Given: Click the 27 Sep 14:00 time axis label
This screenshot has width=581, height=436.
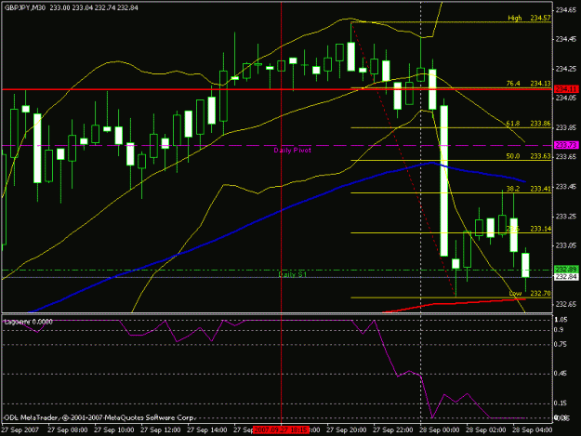Looking at the screenshot, I should tap(206, 430).
